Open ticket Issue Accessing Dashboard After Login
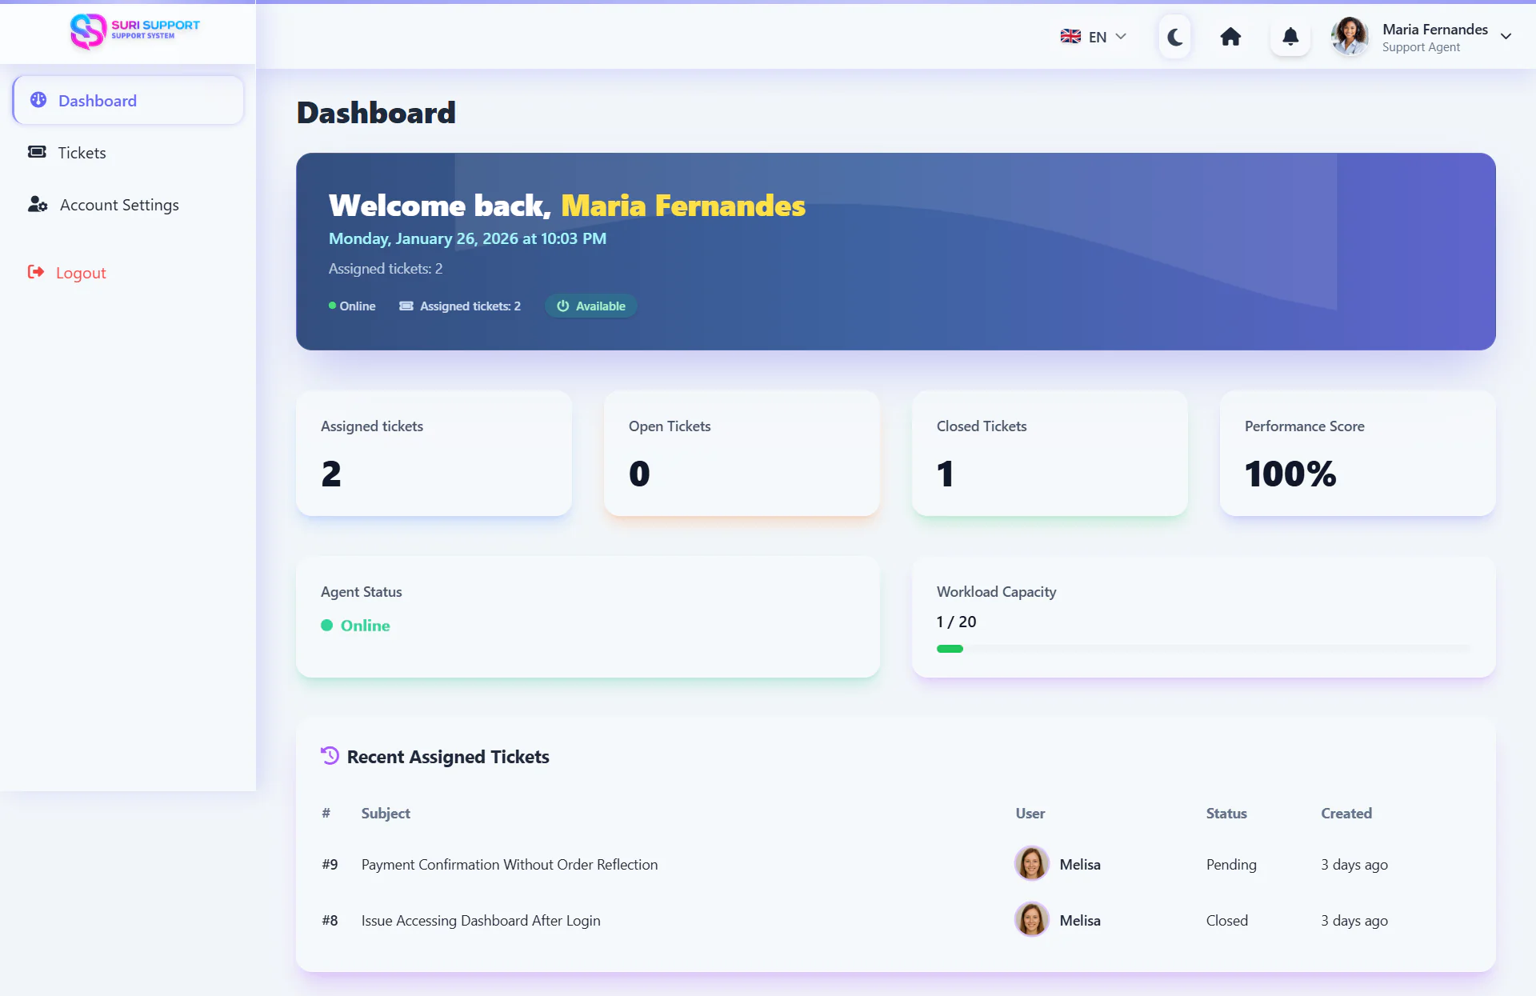Screen dimensions: 1536x996 [480, 920]
